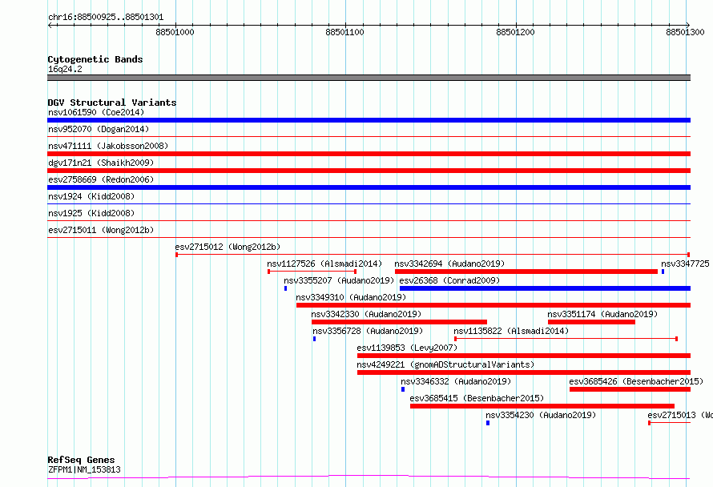This screenshot has width=713, height=487.
Task: Click the ZFPM1|NM_153813 RefSeq gene label
Action: 84,469
